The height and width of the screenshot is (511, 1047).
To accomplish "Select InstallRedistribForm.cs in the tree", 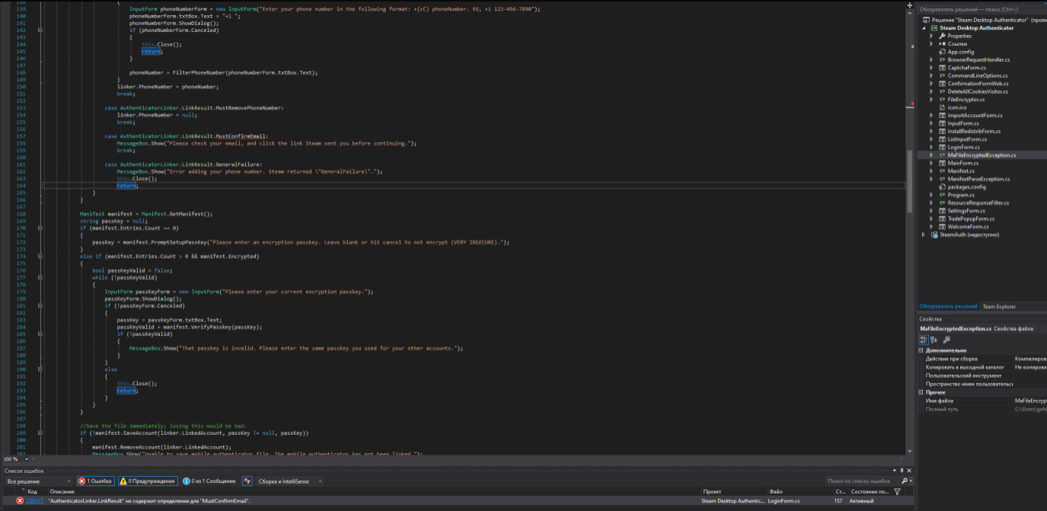I will coord(974,132).
